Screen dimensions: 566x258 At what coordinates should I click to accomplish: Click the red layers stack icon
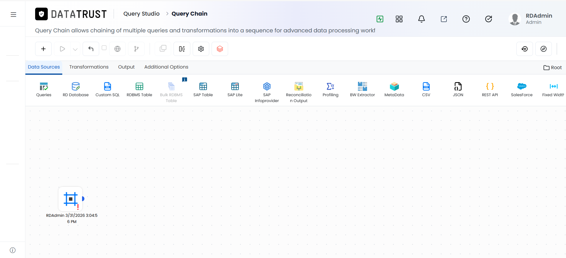[x=220, y=49]
